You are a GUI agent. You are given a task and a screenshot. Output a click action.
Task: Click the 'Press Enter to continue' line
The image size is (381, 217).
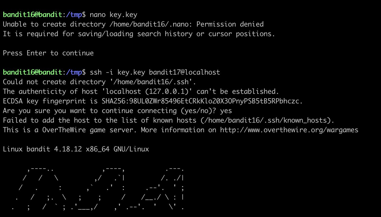tap(48, 53)
